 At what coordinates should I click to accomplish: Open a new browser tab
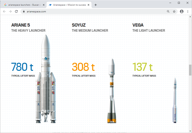click(96, 5)
